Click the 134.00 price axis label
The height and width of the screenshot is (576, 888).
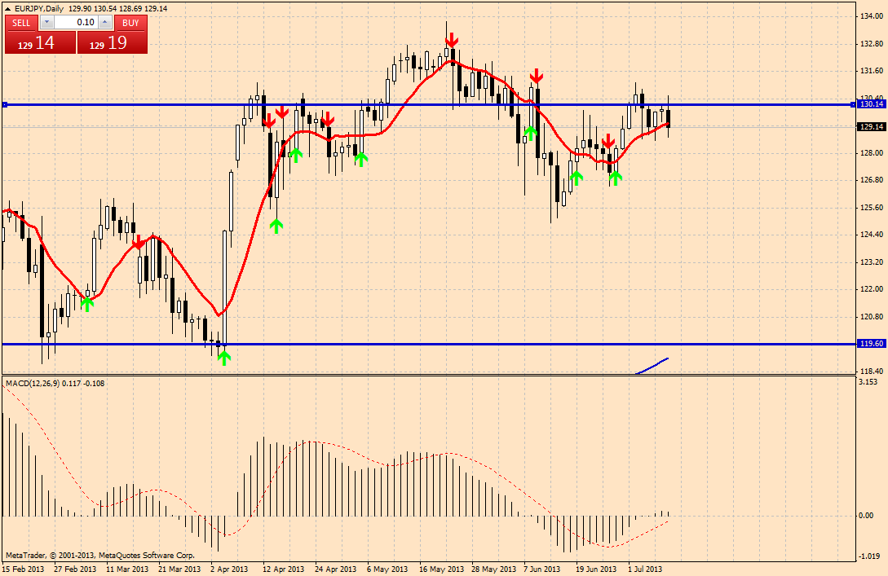872,16
